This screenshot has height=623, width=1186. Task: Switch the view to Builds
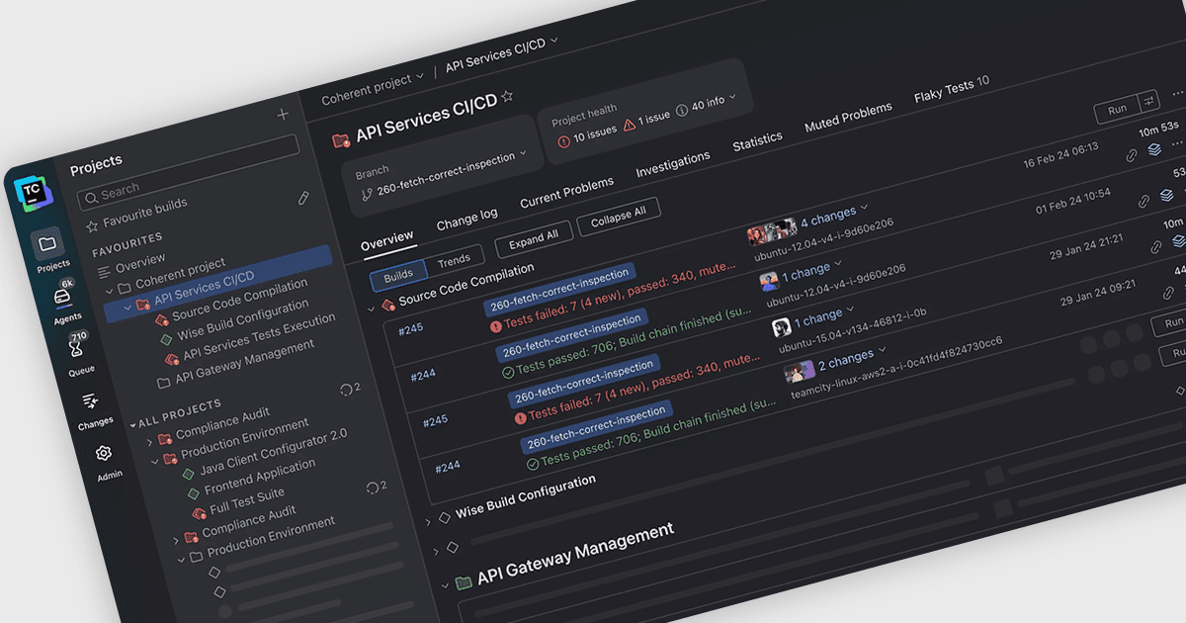[x=398, y=276]
